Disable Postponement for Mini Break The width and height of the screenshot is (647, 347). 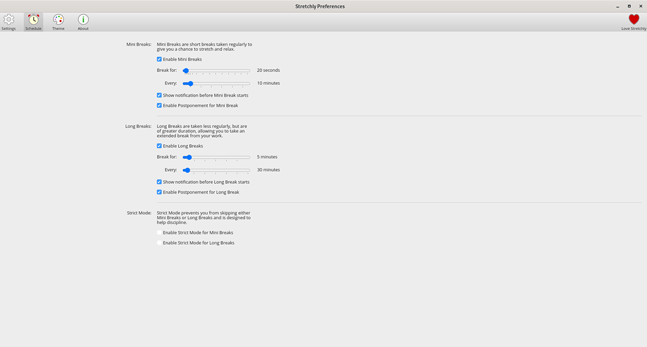pos(159,105)
